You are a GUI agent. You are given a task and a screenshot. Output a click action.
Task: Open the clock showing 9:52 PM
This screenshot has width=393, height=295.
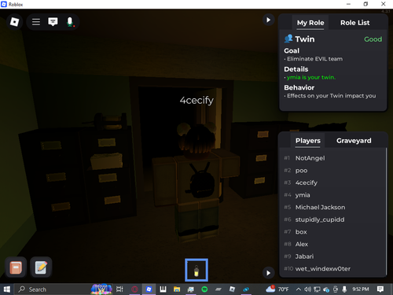coord(361,289)
